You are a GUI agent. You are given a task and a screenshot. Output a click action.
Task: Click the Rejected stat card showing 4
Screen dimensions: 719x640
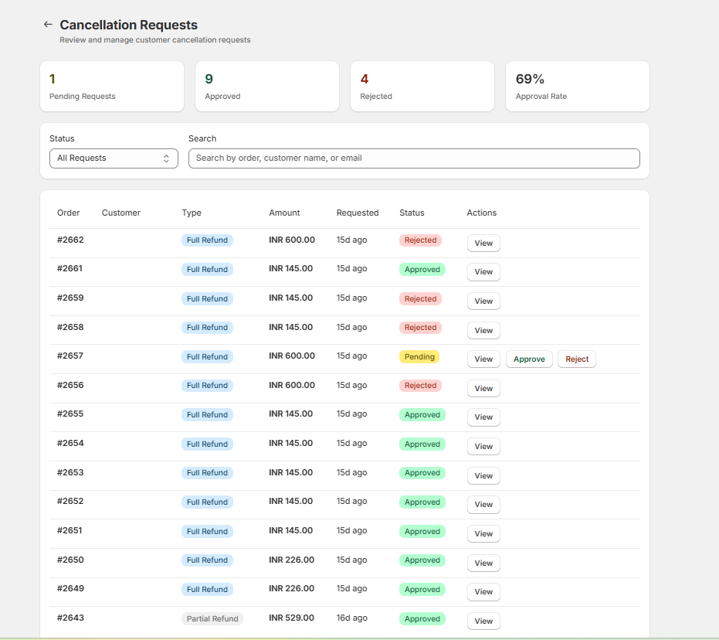[422, 86]
